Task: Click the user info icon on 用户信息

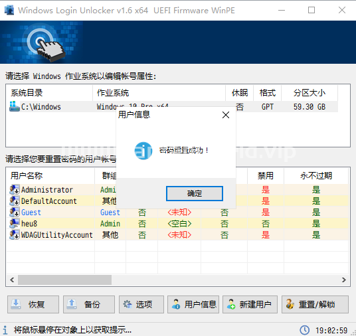Action: click(x=176, y=304)
